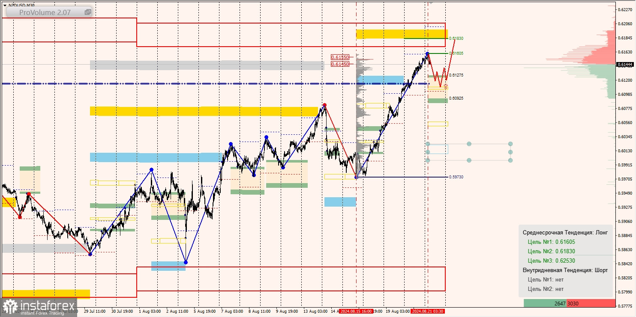Image resolution: width=636 pixels, height=317 pixels.
Task: Click the 0.60130 price axis label
Action: click(625, 151)
